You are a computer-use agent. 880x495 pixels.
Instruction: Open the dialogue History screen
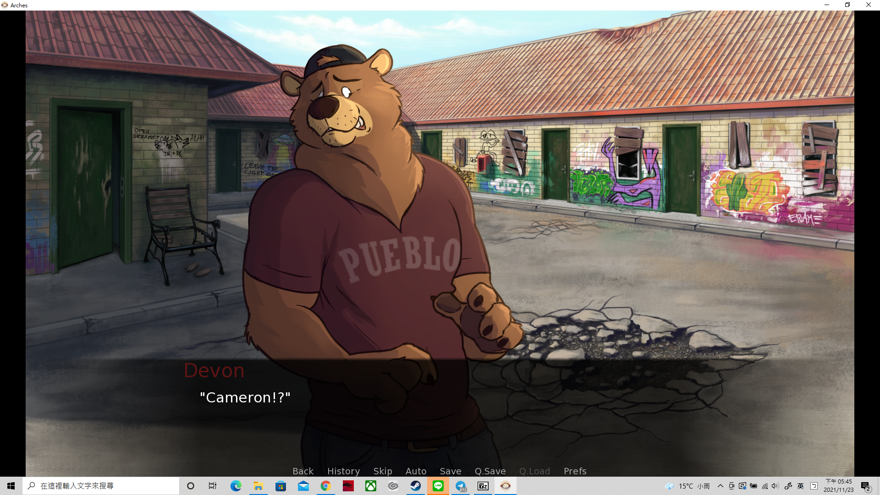[343, 471]
